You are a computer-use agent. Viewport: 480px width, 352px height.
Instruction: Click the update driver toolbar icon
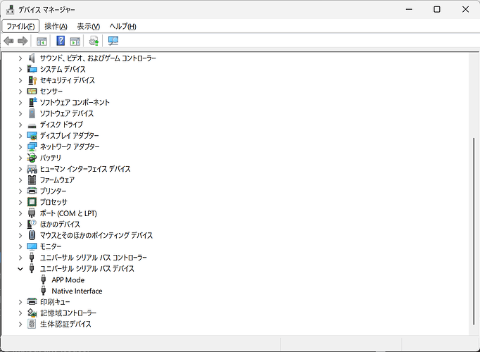94,42
